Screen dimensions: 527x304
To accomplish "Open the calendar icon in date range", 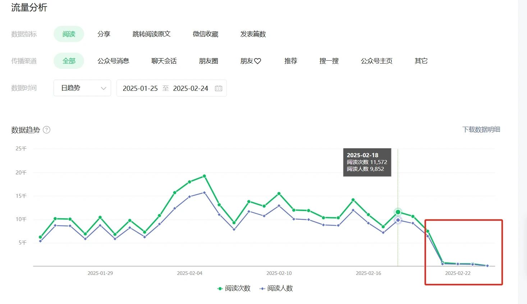I will click(219, 88).
